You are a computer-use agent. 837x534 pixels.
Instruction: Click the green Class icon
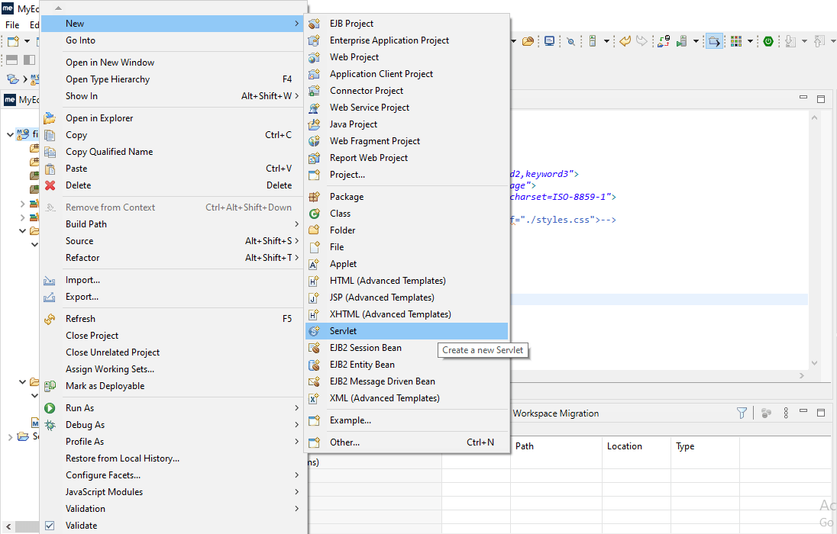[x=315, y=214]
